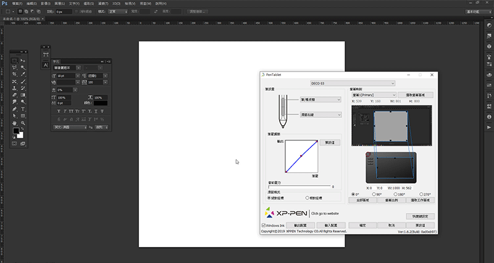This screenshot has height=263, width=494.
Task: Click the foreground black color swatch
Action: pos(16,130)
